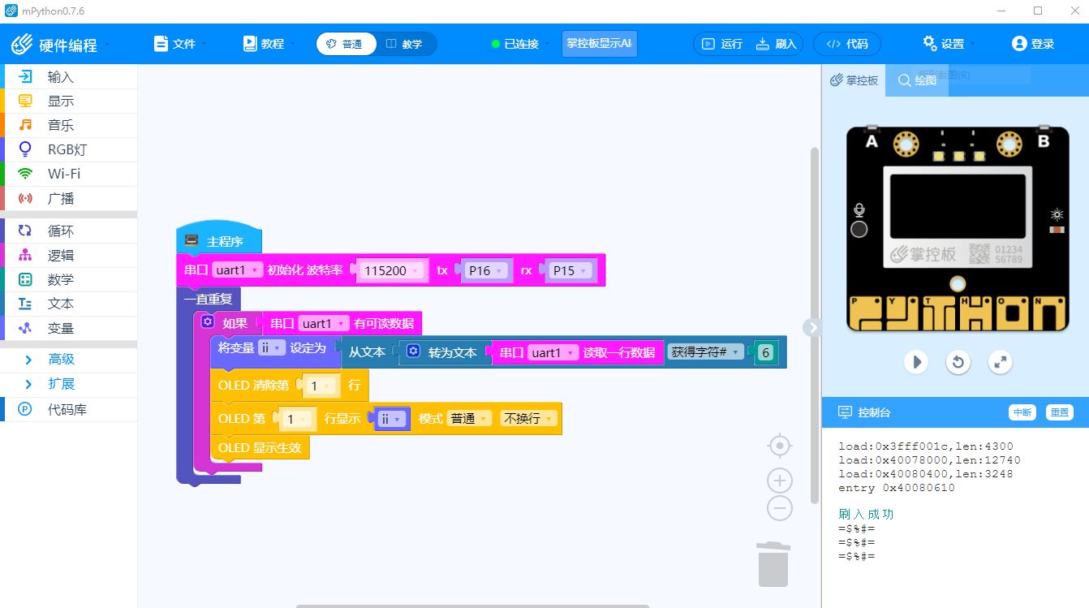Viewport: 1089px width, 608px height.
Task: Switch to 教学 mode toggle
Action: pos(405,44)
